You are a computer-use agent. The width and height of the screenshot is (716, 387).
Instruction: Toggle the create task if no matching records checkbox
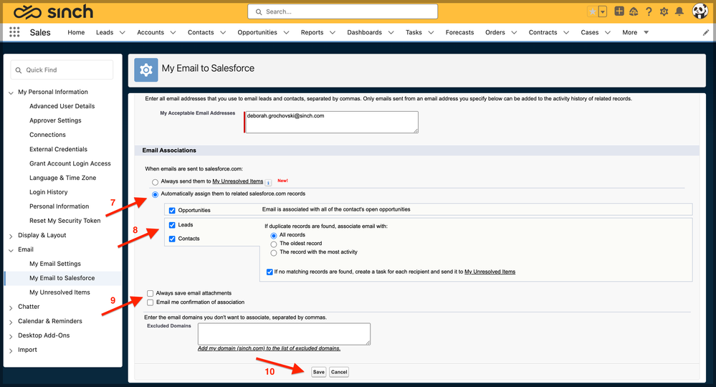point(269,272)
